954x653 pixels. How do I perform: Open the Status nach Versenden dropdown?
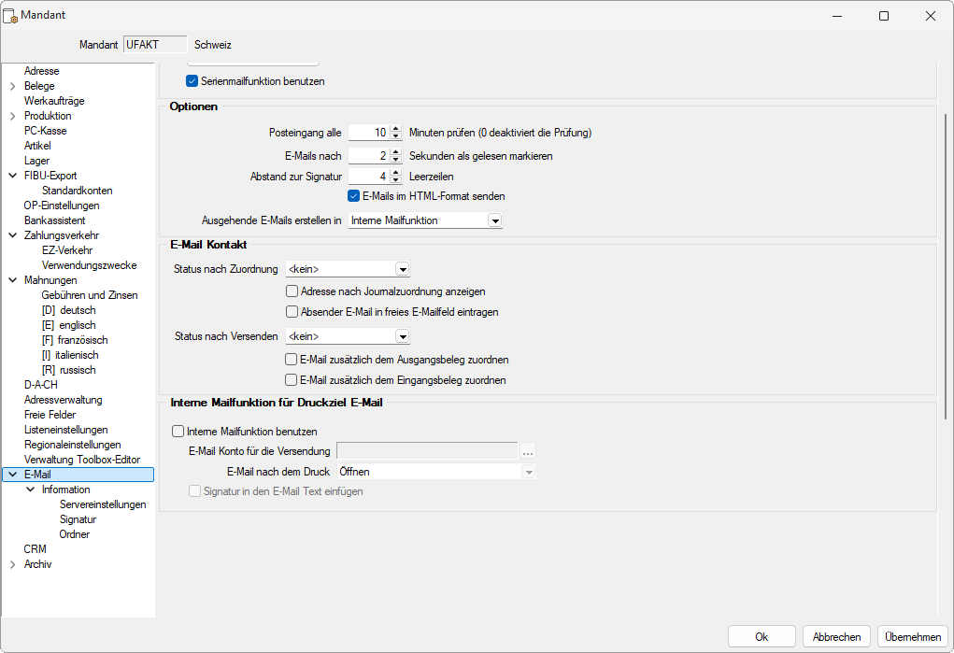(402, 336)
